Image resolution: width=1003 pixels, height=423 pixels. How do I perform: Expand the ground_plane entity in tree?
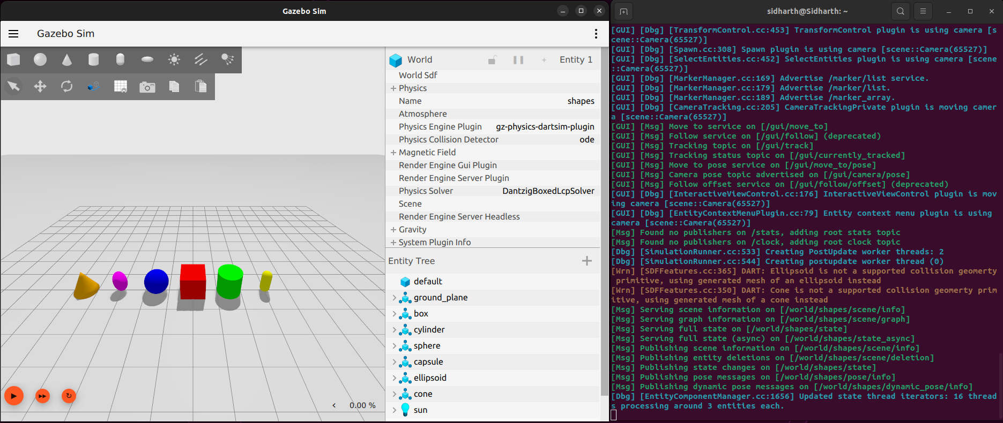395,298
